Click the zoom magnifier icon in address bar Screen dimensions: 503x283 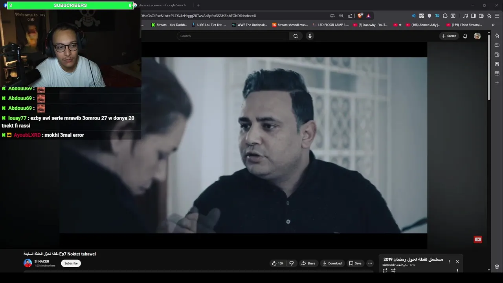(341, 16)
